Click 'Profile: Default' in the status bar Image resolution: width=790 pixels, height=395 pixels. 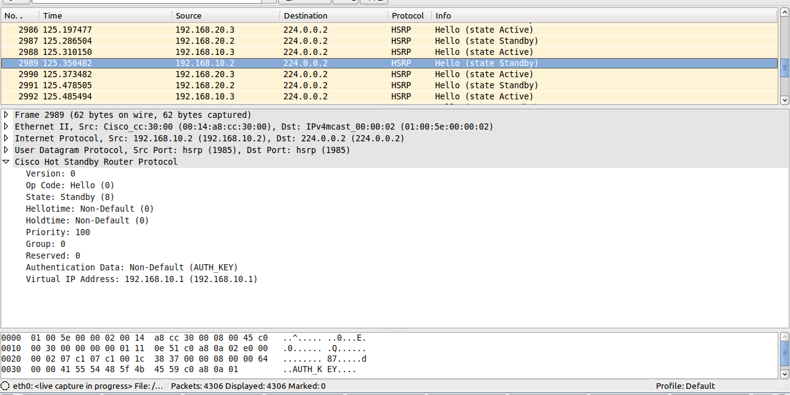click(686, 386)
